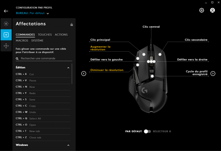Click the Défiler vers la gauche label
The width and height of the screenshot is (221, 151).
[106, 59]
